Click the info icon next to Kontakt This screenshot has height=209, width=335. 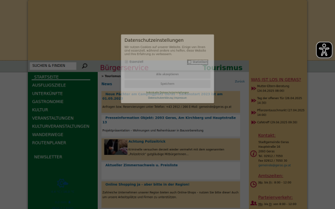coord(253,154)
